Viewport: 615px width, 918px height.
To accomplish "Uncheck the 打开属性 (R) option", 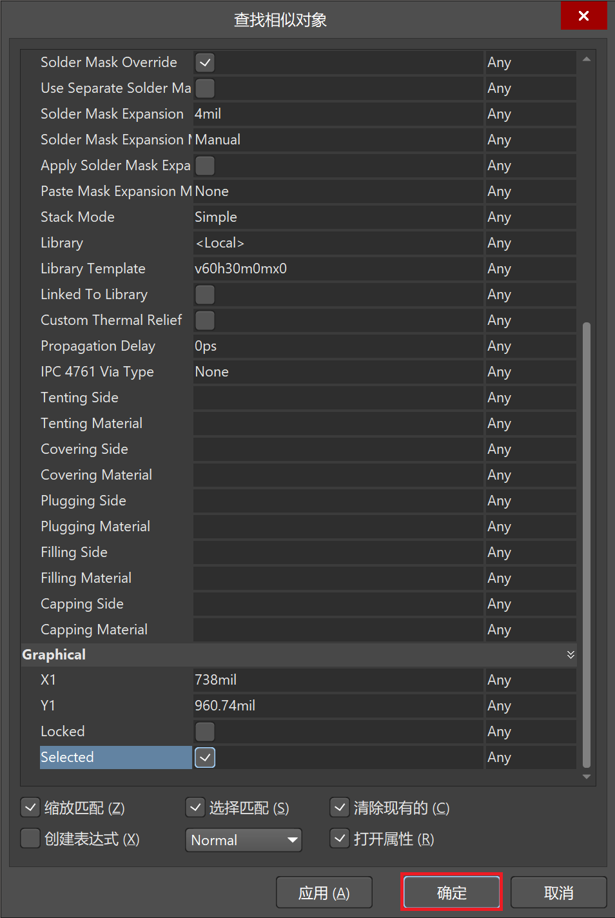I will pyautogui.click(x=339, y=839).
